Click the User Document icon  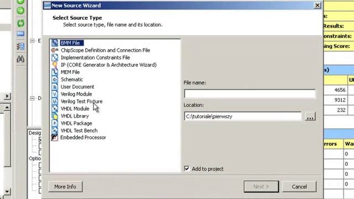pos(55,87)
